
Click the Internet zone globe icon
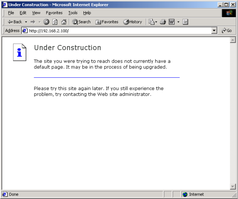pyautogui.click(x=185, y=194)
